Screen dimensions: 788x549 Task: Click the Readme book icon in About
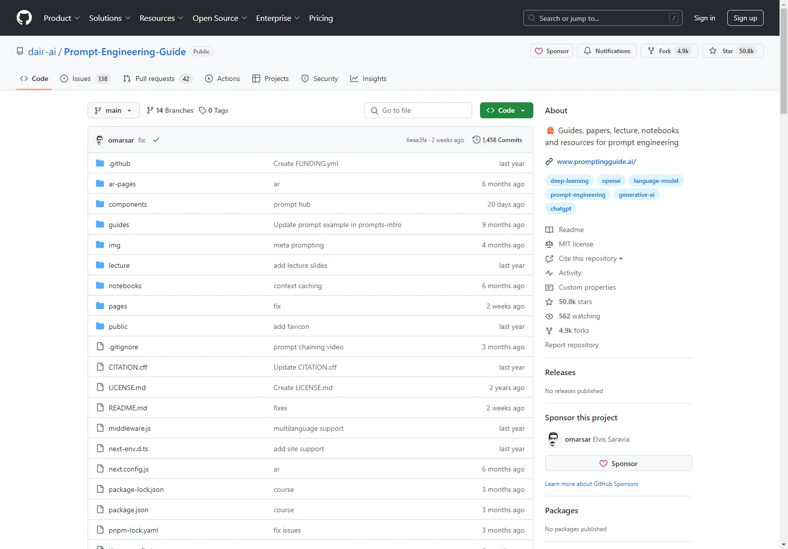pyautogui.click(x=549, y=230)
